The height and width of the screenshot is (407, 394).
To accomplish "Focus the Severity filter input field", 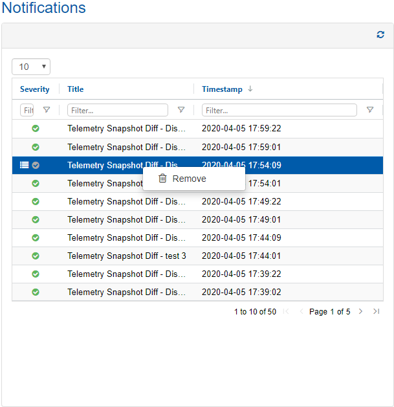I will [27, 110].
